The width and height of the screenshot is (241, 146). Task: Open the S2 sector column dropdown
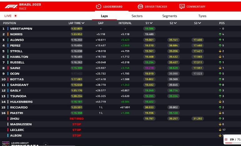point(175,23)
